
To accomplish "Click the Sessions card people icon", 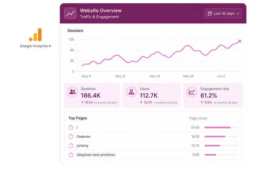I will [73, 92].
